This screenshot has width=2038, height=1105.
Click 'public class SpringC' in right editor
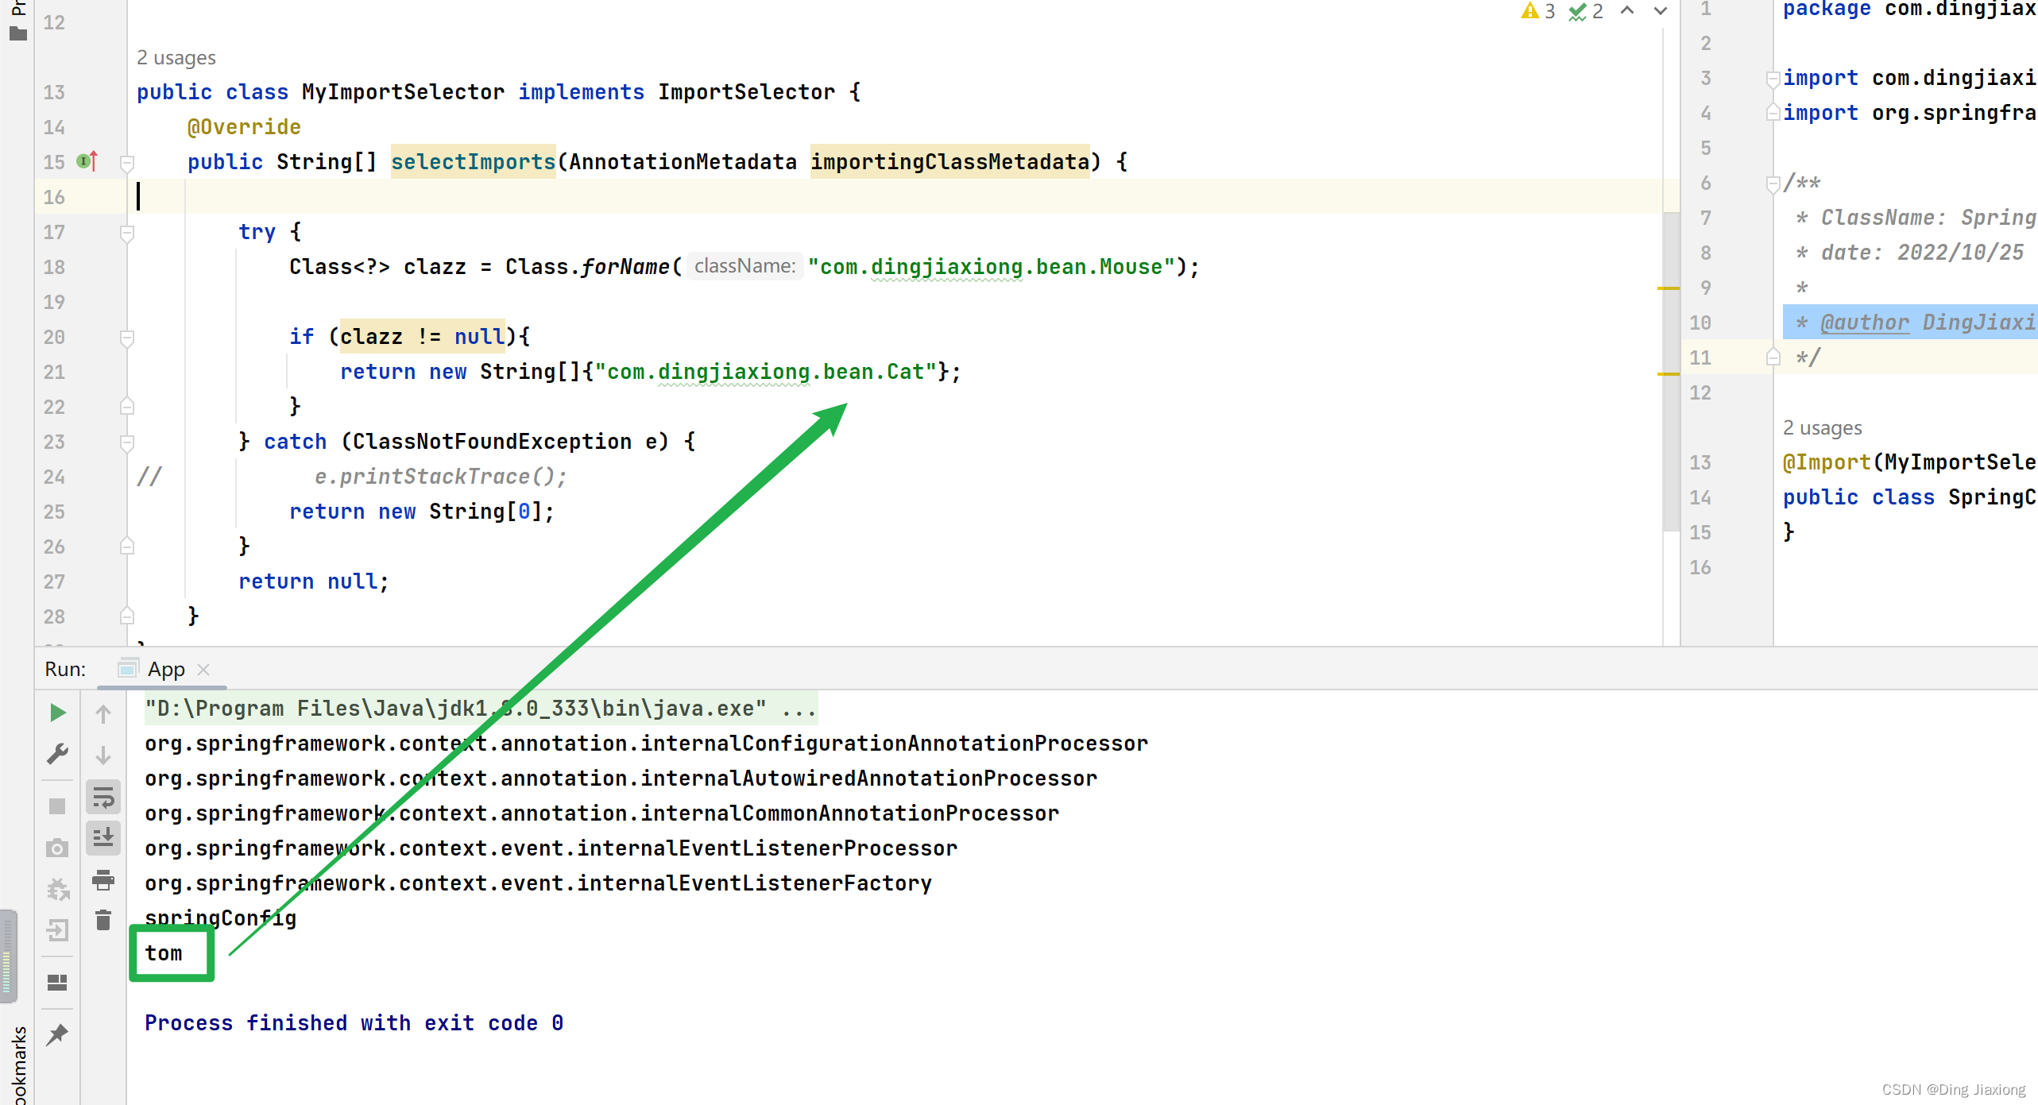click(1909, 496)
